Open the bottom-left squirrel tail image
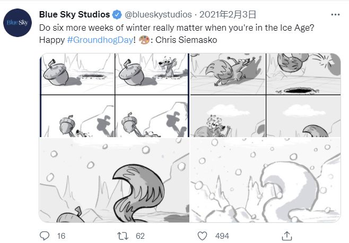 tap(114, 180)
